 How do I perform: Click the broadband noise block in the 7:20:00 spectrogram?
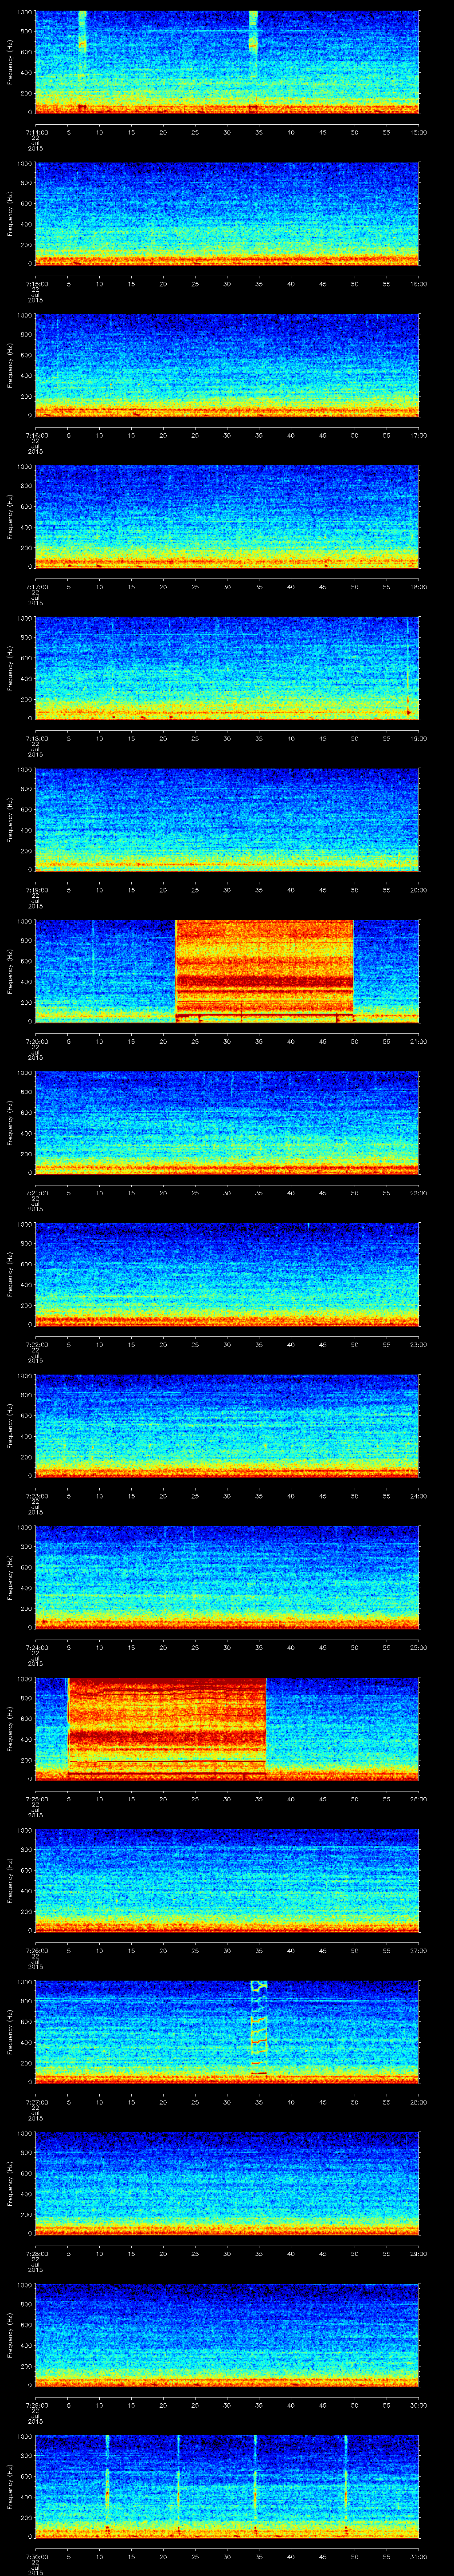pos(264,970)
